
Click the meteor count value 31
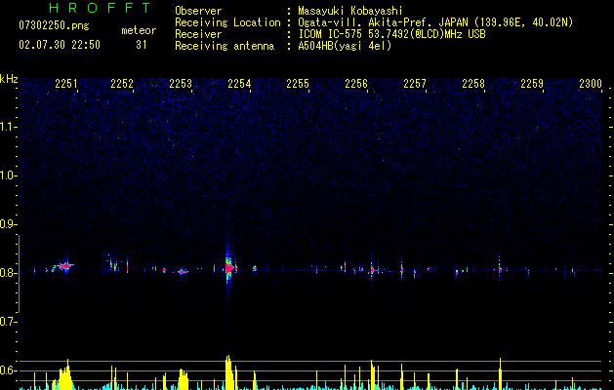pyautogui.click(x=141, y=45)
